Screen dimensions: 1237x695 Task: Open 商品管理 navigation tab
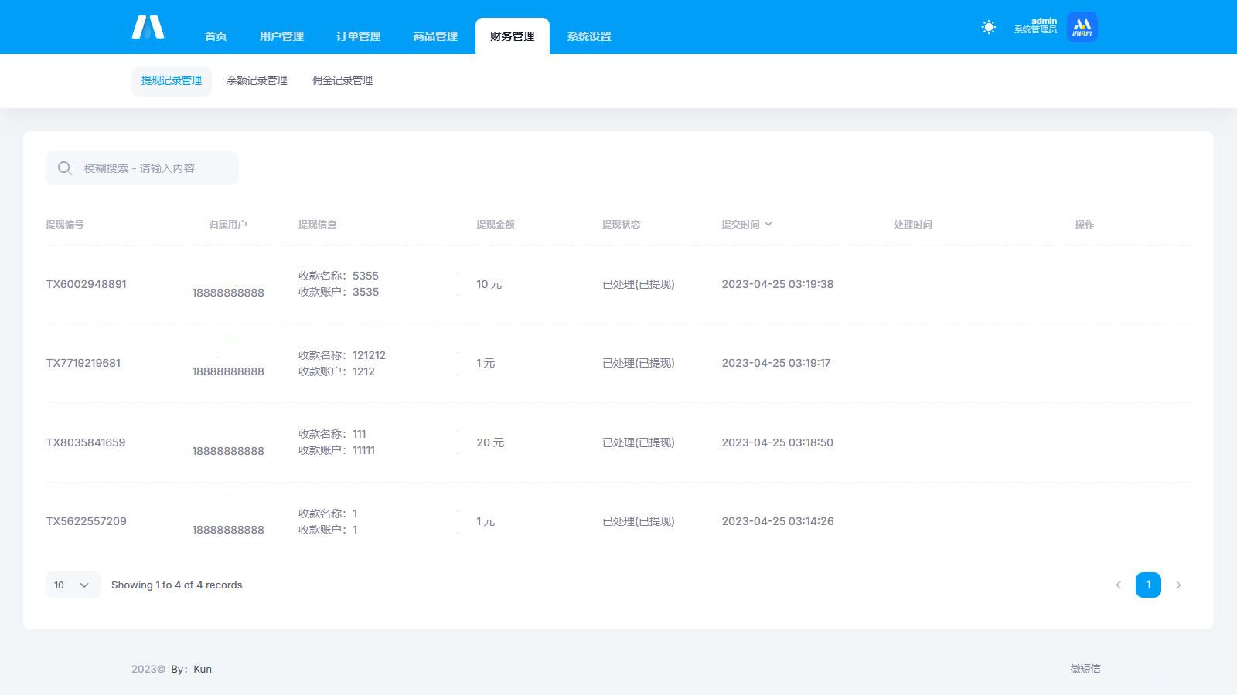click(x=435, y=36)
